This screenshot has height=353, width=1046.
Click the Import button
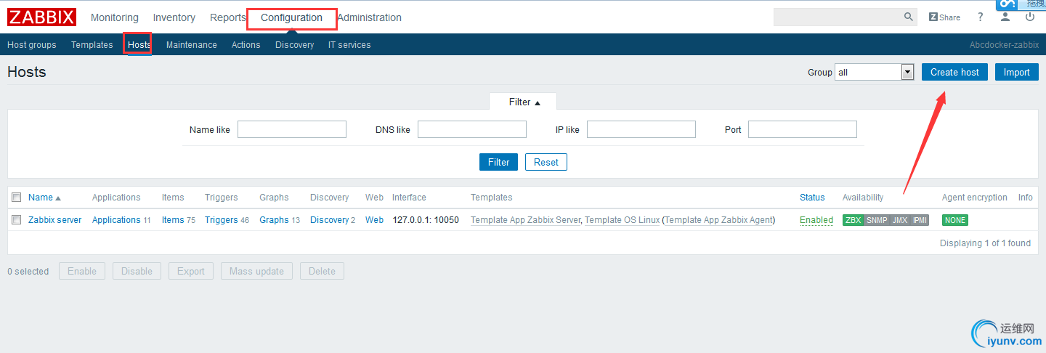pos(1017,72)
